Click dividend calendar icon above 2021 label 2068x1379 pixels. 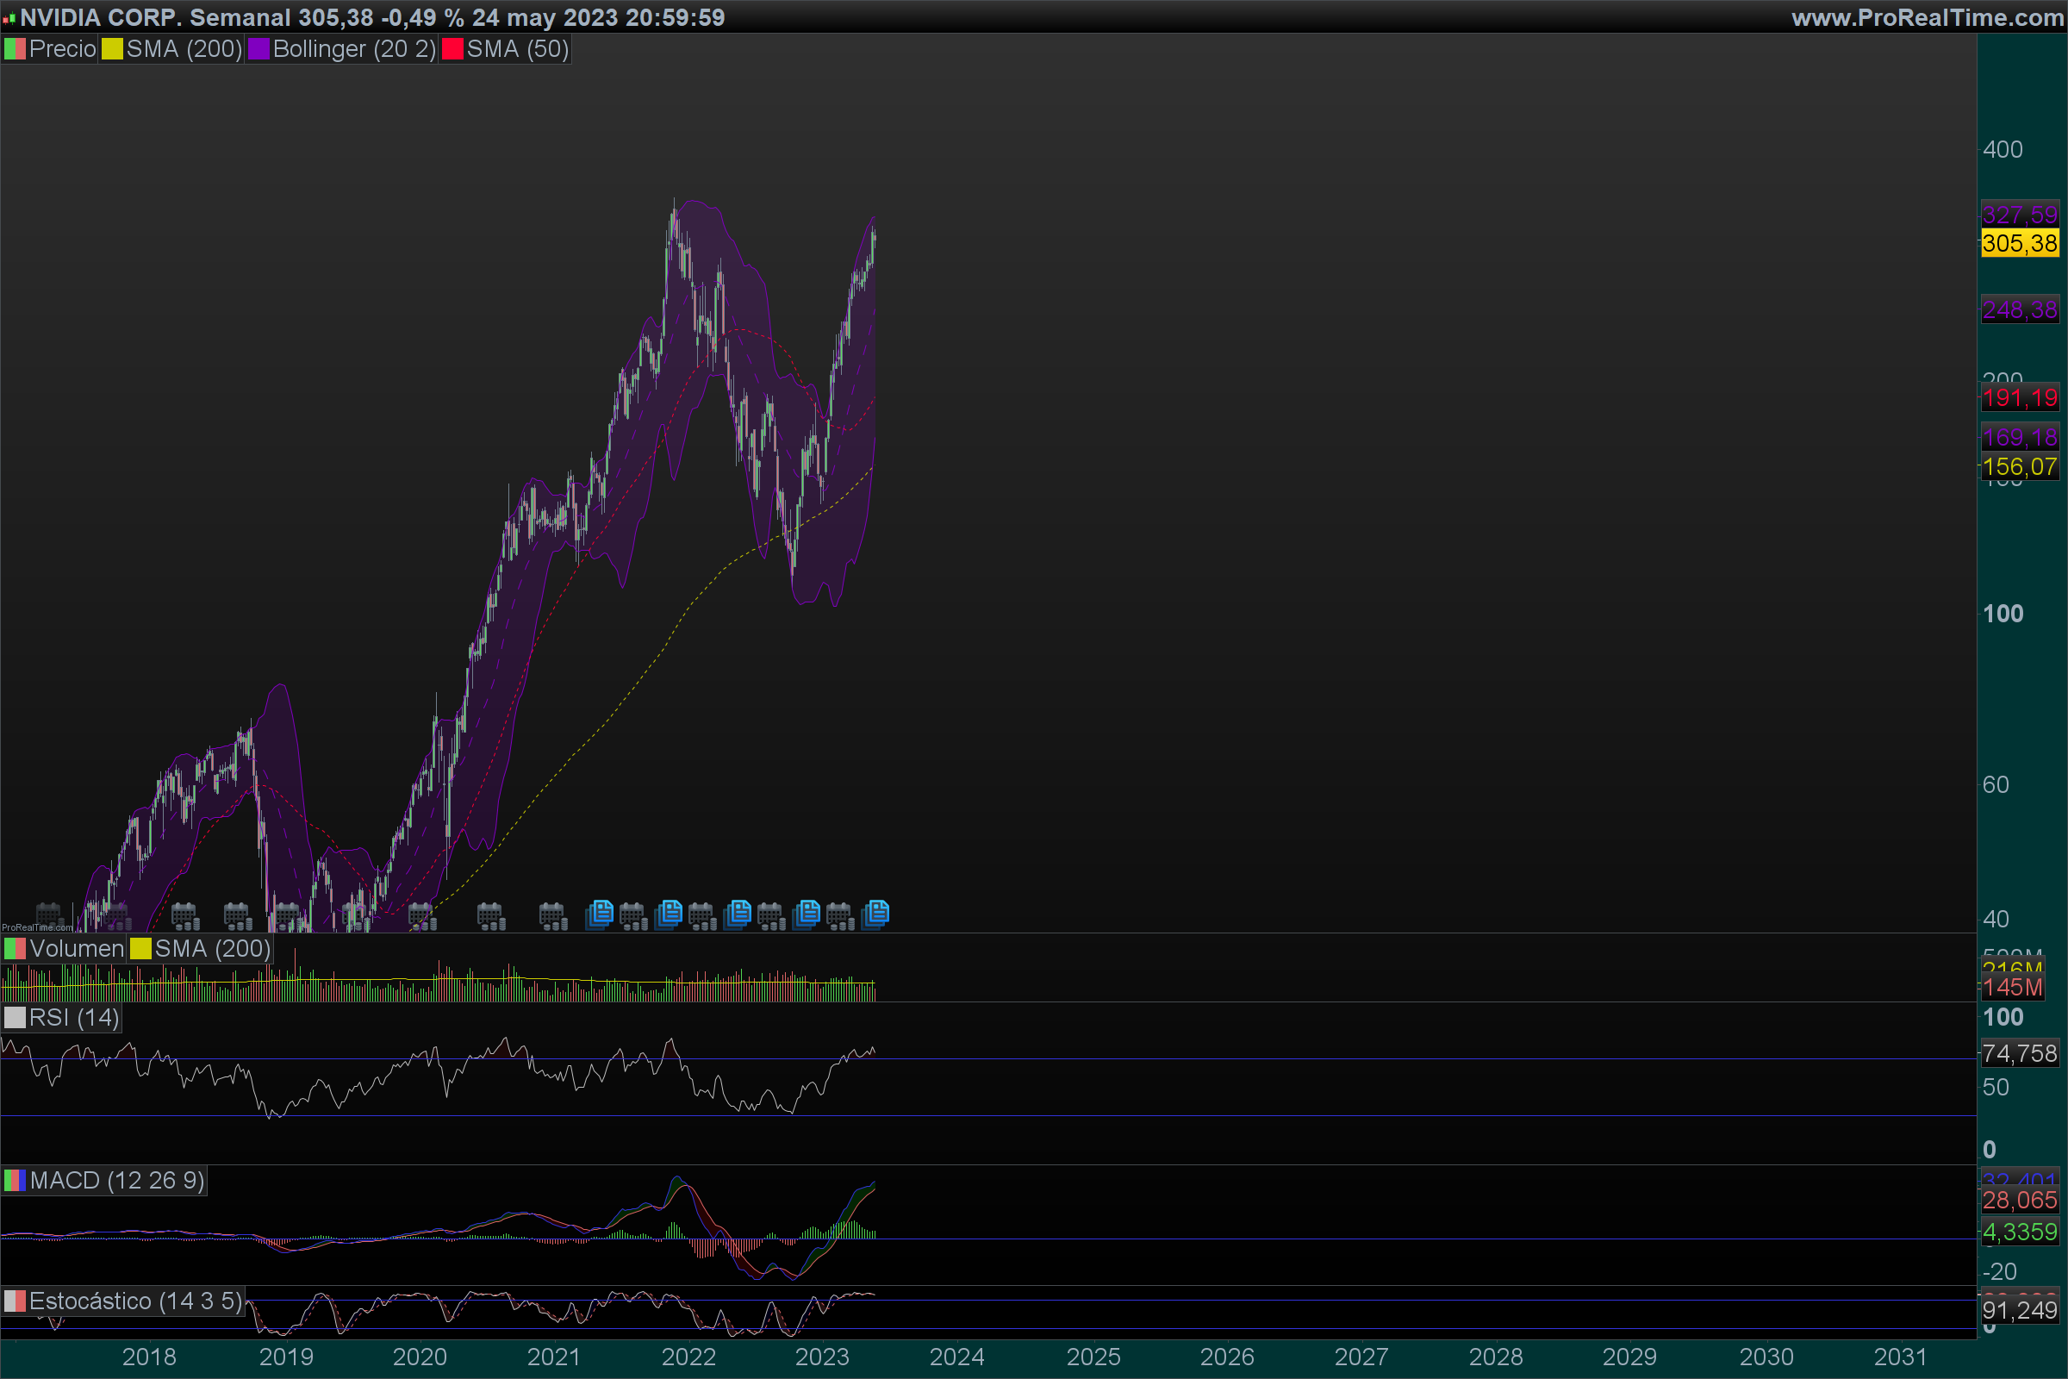pyautogui.click(x=553, y=916)
